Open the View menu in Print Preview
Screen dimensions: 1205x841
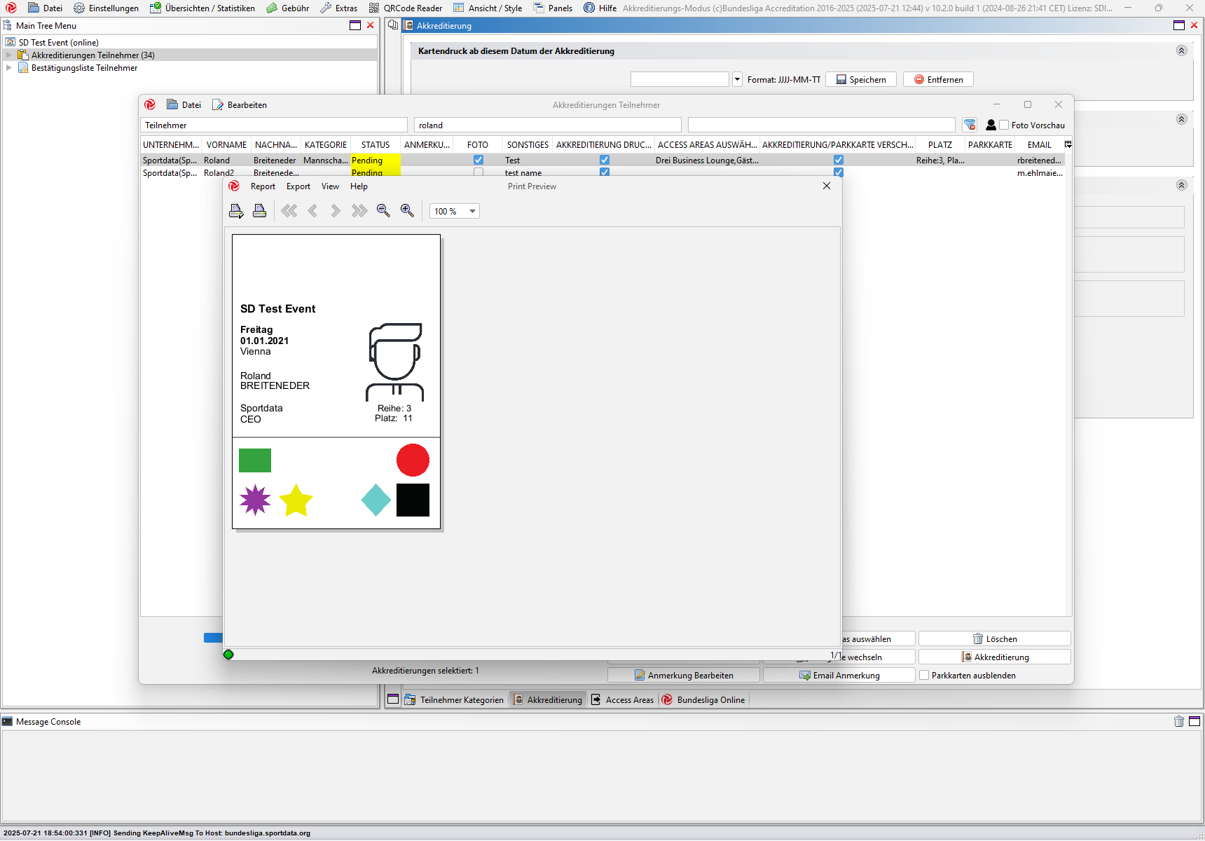pos(330,186)
